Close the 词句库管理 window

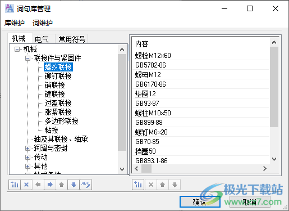276,8
